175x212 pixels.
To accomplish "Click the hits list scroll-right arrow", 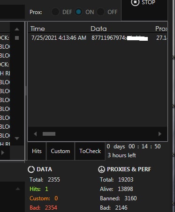I will click(x=160, y=134).
